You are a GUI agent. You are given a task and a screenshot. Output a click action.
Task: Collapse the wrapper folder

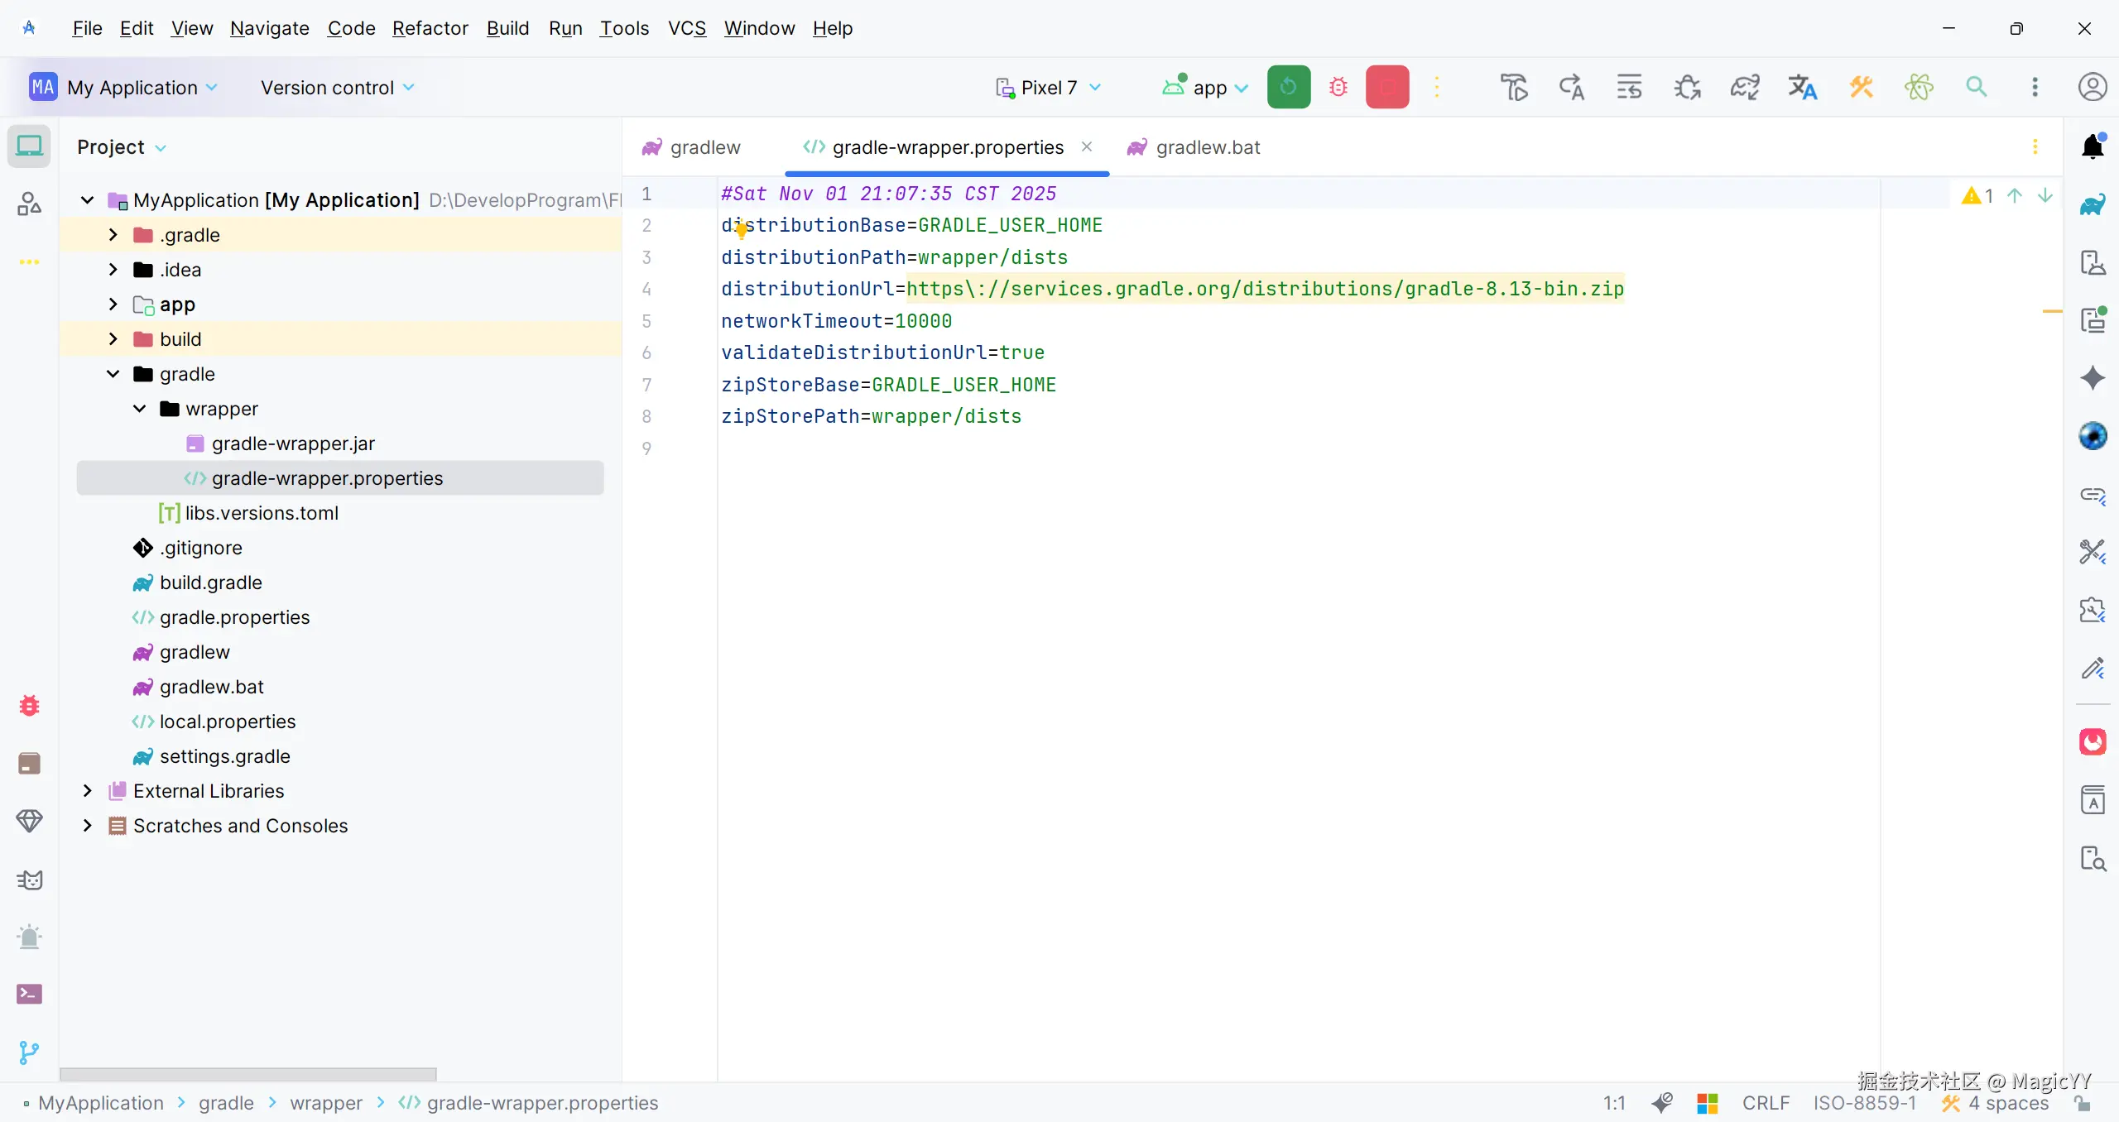click(140, 409)
